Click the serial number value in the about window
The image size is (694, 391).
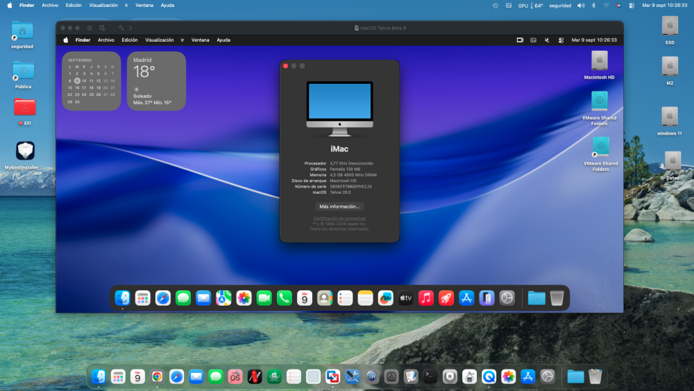point(350,186)
